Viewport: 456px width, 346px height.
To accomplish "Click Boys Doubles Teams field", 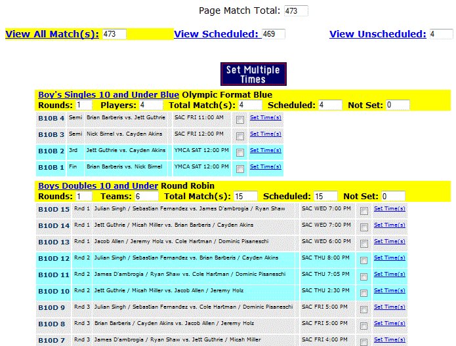I will pos(146,196).
